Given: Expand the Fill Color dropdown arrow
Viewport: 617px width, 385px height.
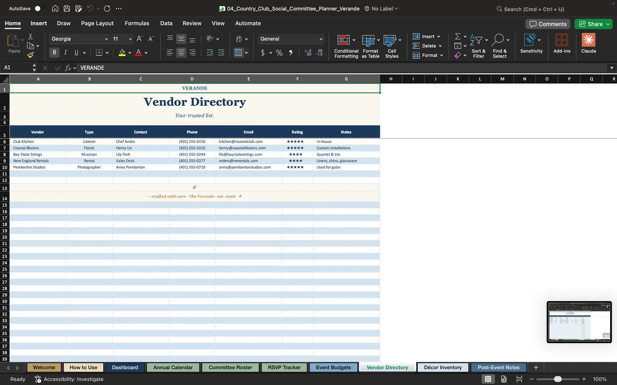Looking at the screenshot, I should pos(130,53).
